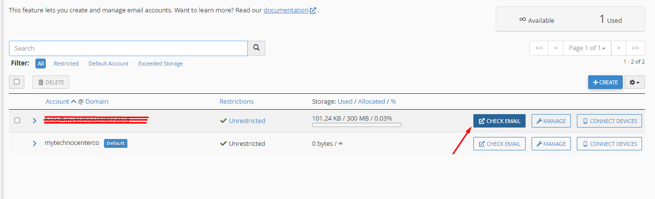Click the external link icon beside documentation

click(313, 10)
